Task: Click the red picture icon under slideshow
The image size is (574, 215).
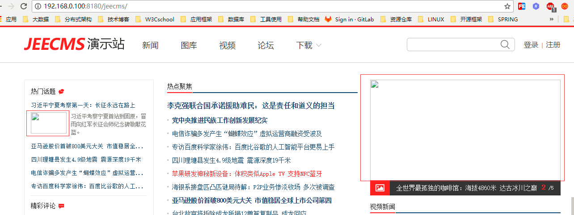Action: point(380,188)
